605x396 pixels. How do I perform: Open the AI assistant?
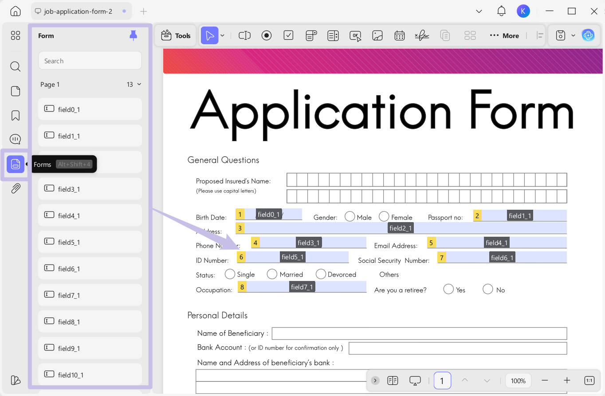click(x=589, y=35)
